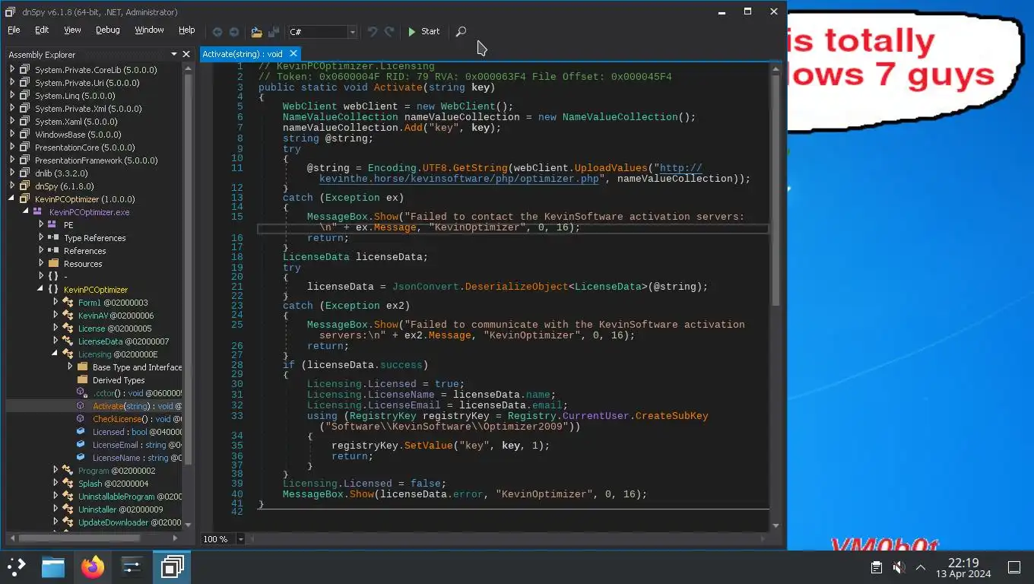
Task: Click the module icon beside KevinPCOptimizer.exe
Action: click(38, 212)
